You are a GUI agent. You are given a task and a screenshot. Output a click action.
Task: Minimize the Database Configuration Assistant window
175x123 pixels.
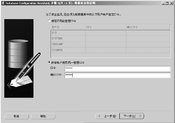click(x=163, y=3)
